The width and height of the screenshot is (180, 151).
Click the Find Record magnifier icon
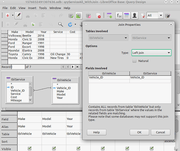[61, 24]
